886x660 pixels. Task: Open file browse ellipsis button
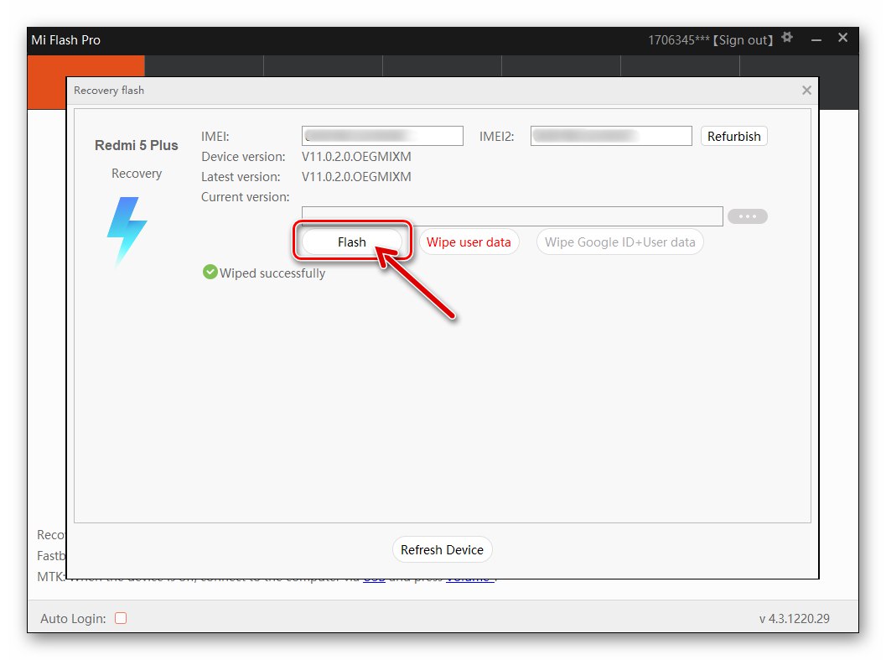click(747, 216)
